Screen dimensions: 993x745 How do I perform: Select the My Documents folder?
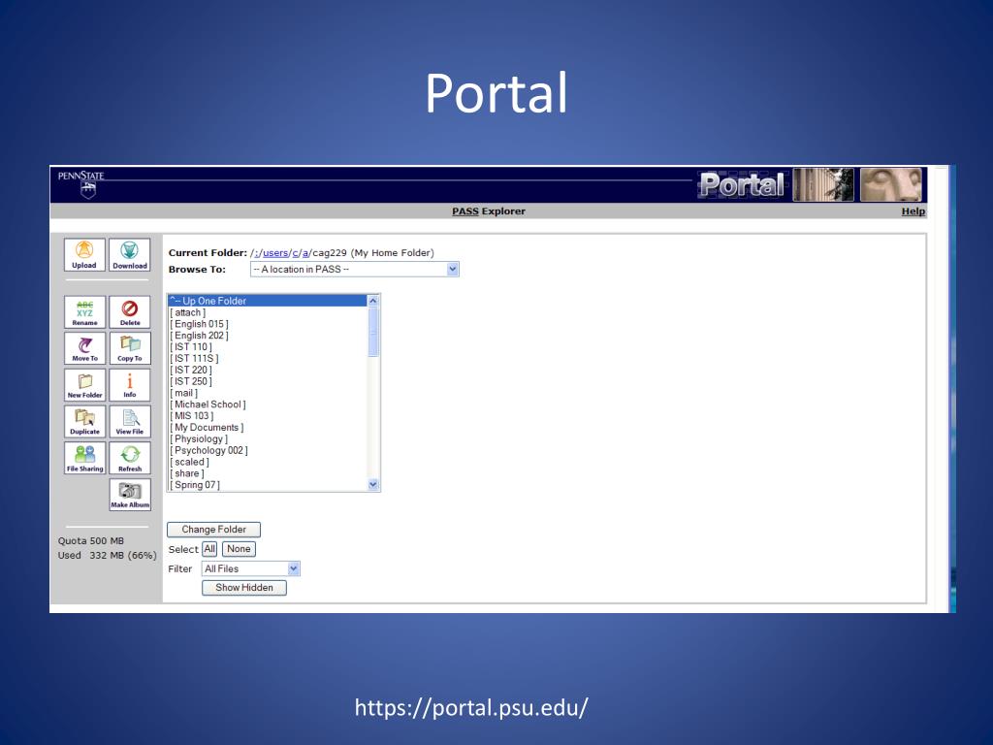pos(268,428)
